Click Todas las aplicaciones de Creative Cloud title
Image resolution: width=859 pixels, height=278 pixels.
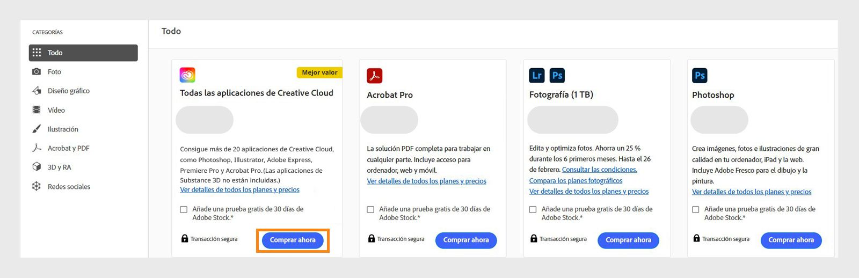(x=256, y=93)
